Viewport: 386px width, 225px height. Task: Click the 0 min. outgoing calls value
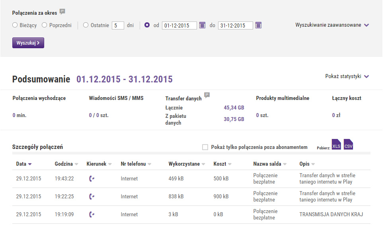point(19,115)
